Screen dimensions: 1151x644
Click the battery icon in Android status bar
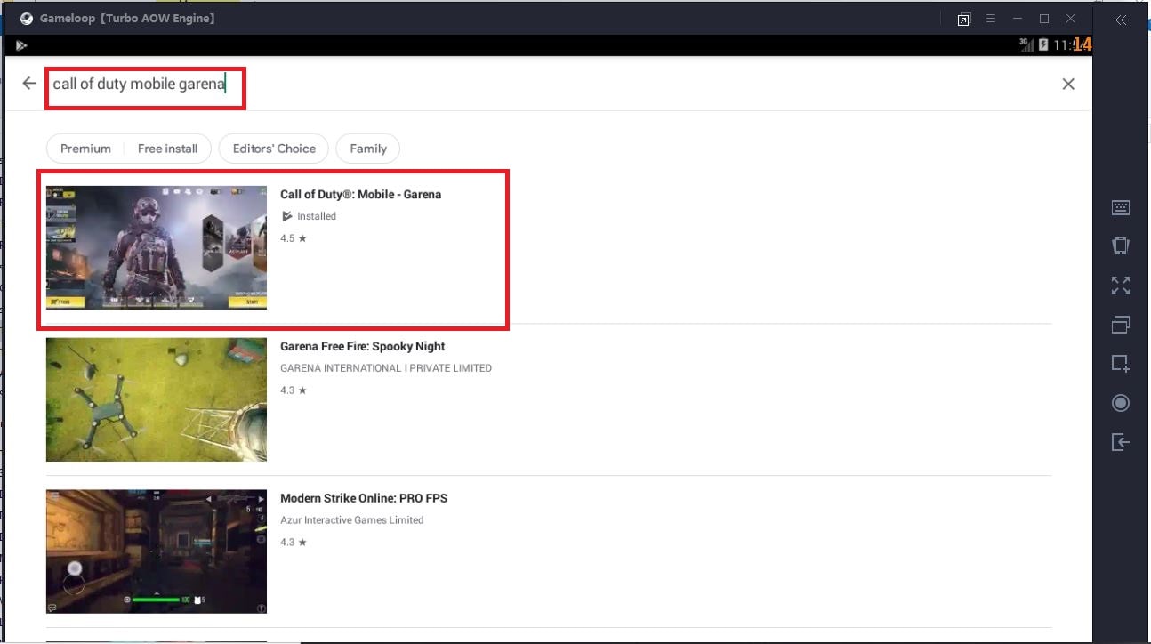[1043, 44]
